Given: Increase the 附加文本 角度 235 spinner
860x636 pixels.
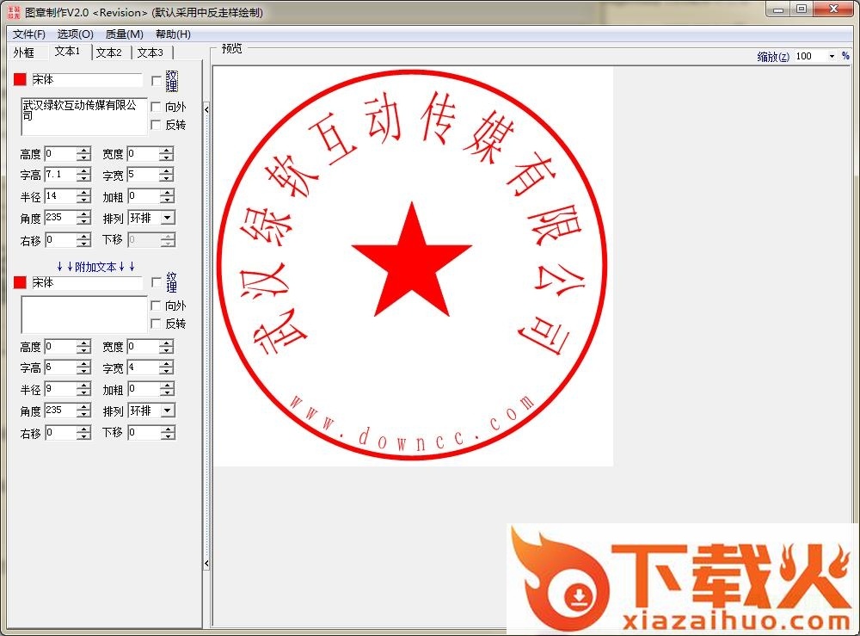Looking at the screenshot, I should click(83, 407).
